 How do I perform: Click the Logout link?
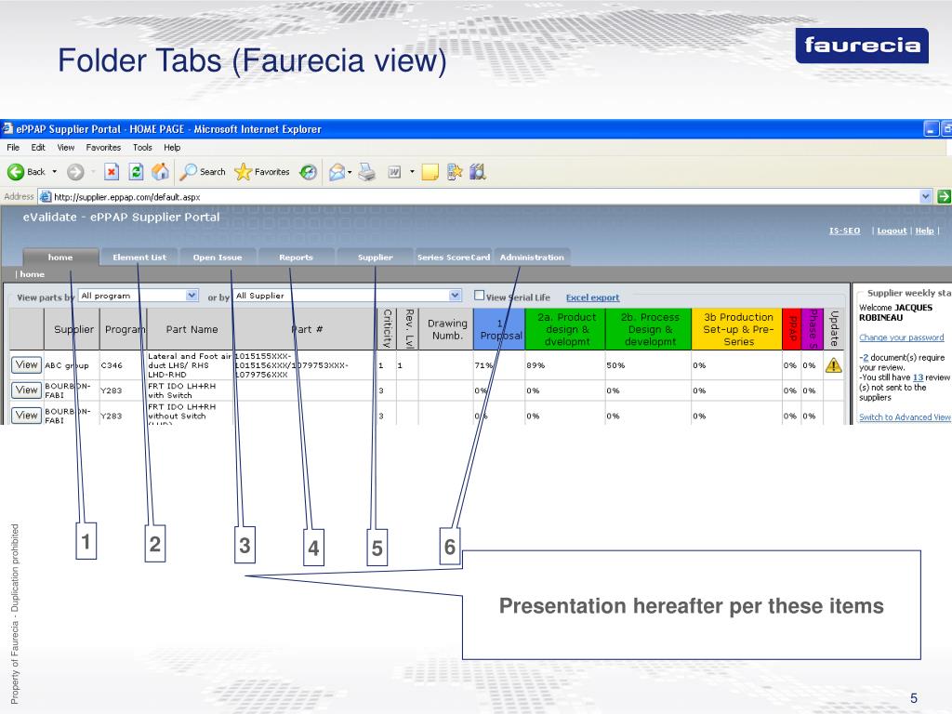pos(892,231)
